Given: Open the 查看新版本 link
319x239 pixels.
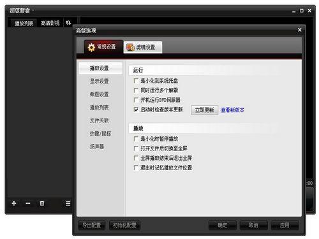Looking at the screenshot, I should [x=232, y=110].
